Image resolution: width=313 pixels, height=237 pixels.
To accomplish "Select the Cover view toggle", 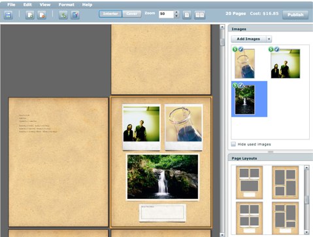I will click(x=131, y=14).
